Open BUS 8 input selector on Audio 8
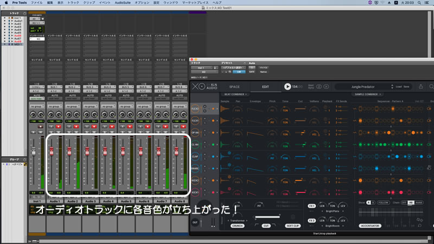 (180, 87)
